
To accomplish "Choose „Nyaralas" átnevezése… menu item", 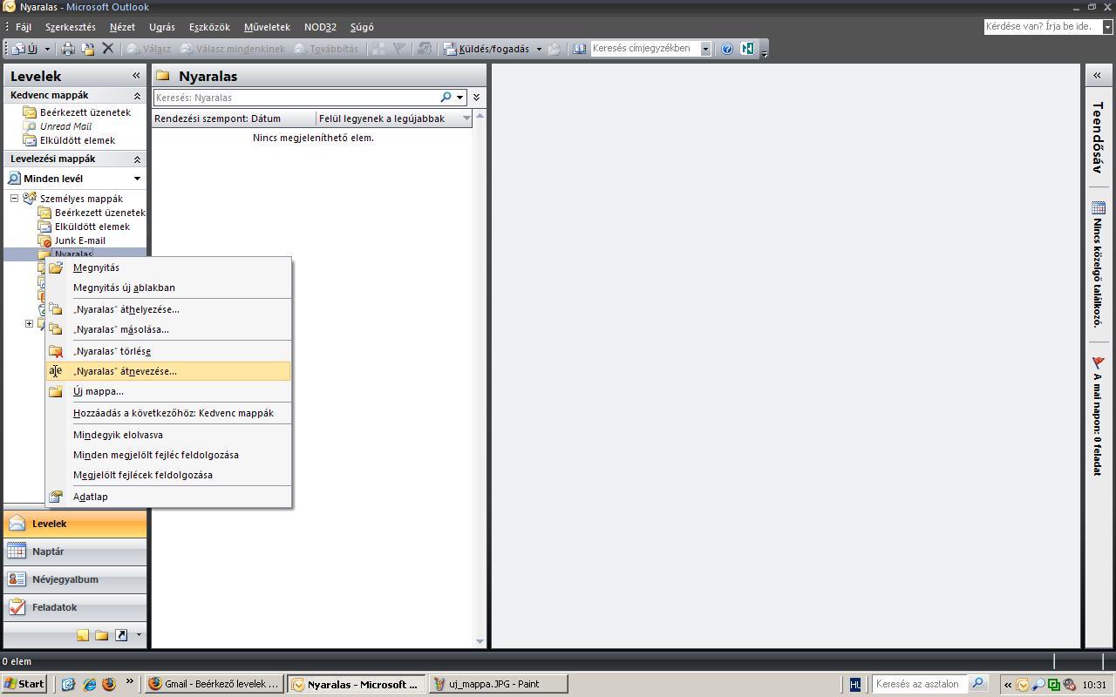I will pyautogui.click(x=168, y=371).
